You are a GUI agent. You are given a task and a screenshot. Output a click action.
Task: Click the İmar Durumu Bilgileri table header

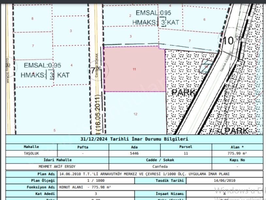point(134,139)
